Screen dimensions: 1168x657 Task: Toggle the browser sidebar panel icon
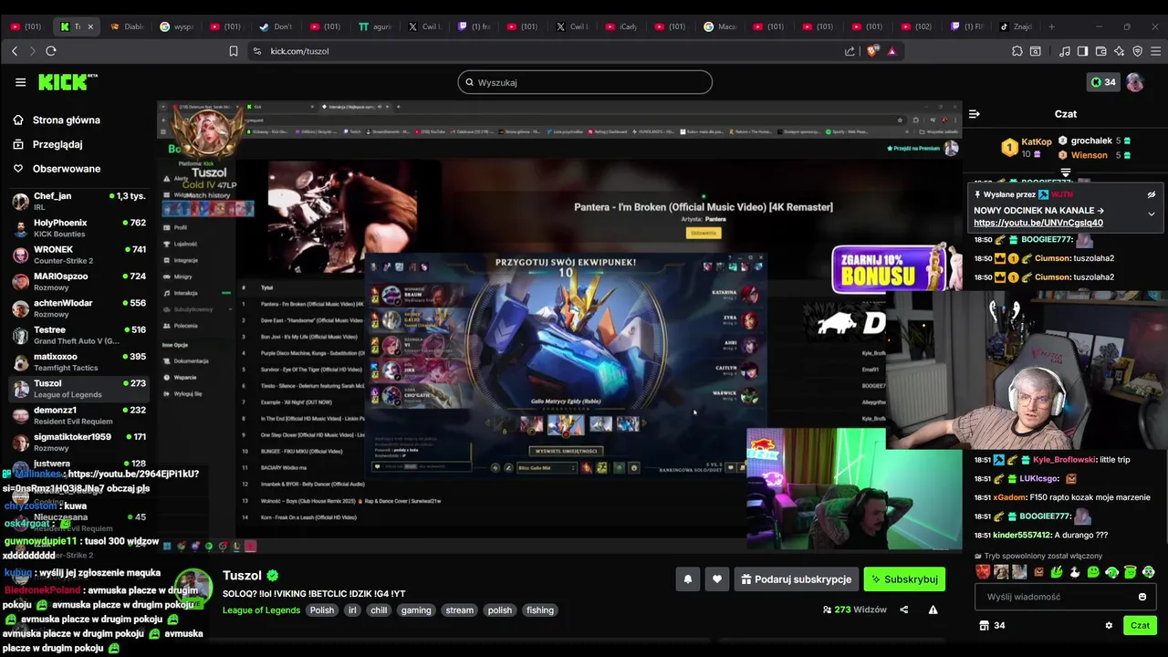1082,51
